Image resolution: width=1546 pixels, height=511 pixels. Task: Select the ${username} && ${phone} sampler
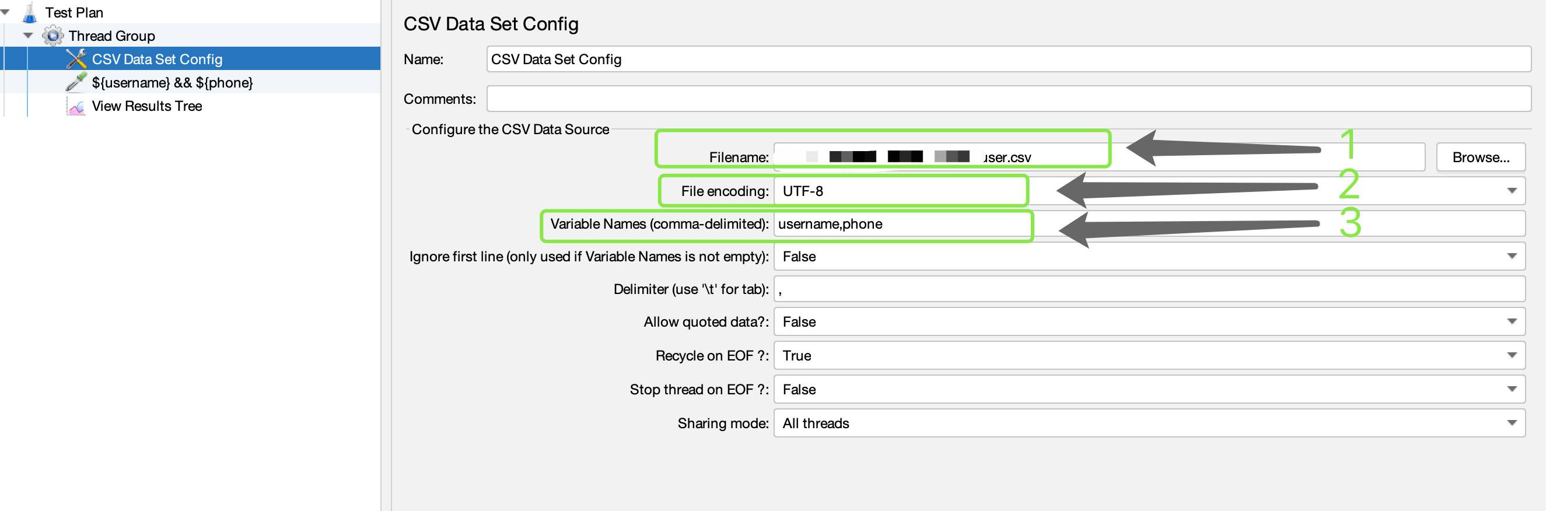tap(172, 83)
